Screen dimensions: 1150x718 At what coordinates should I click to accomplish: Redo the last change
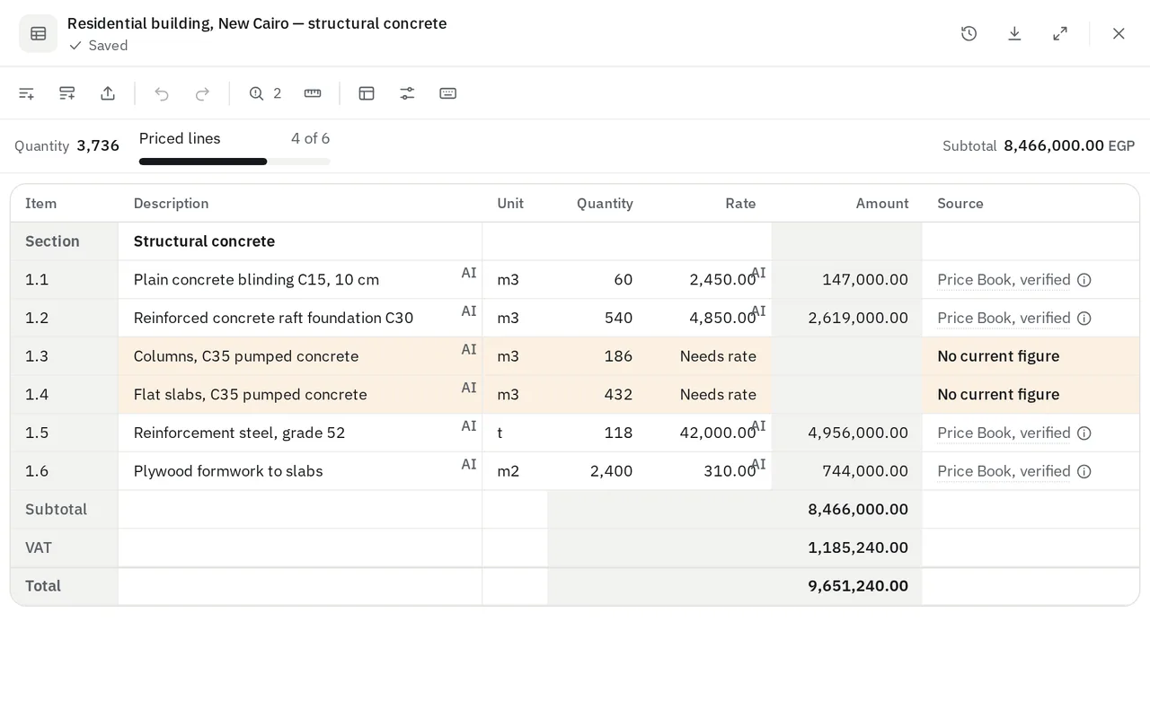[x=203, y=93]
